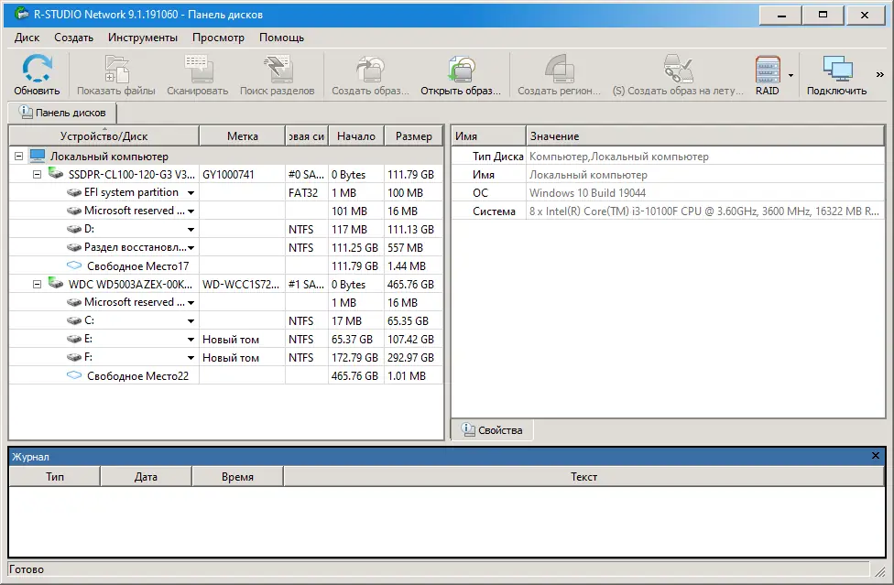Screen dimensions: 894x585
Task: Click the WDC WD5003AZEX drive icon
Action: click(55, 283)
